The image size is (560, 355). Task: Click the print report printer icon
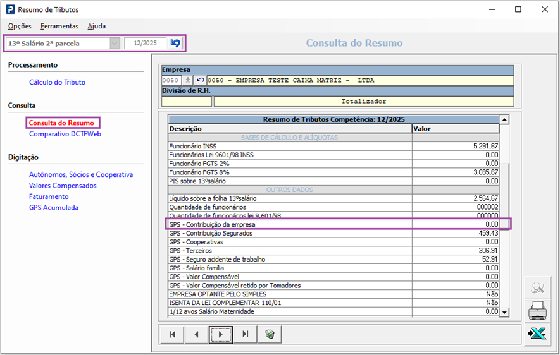click(537, 310)
